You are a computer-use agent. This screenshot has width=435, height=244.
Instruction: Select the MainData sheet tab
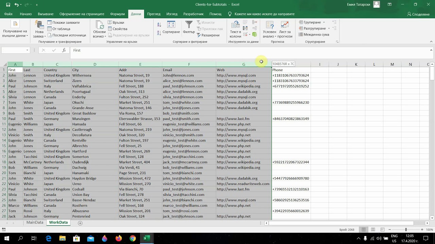[x=35, y=223]
